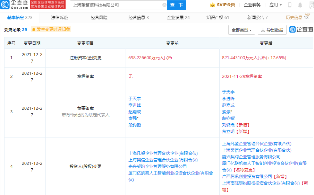314x195 pixels.
Task: Click the 导出数据 export button
Action: 272,30
